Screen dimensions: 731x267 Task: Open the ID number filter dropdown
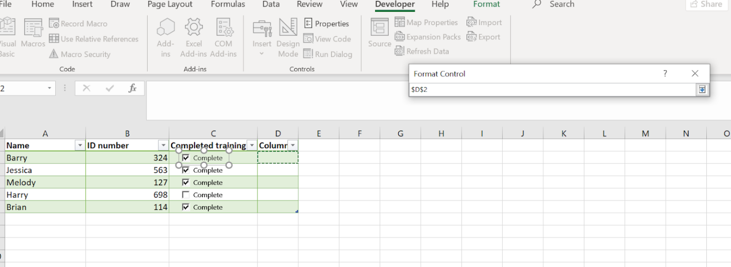(x=163, y=145)
